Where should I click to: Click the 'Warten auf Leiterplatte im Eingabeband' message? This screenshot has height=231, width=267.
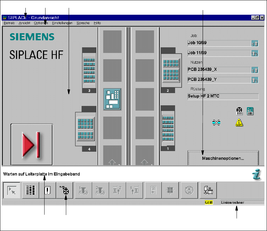41,174
